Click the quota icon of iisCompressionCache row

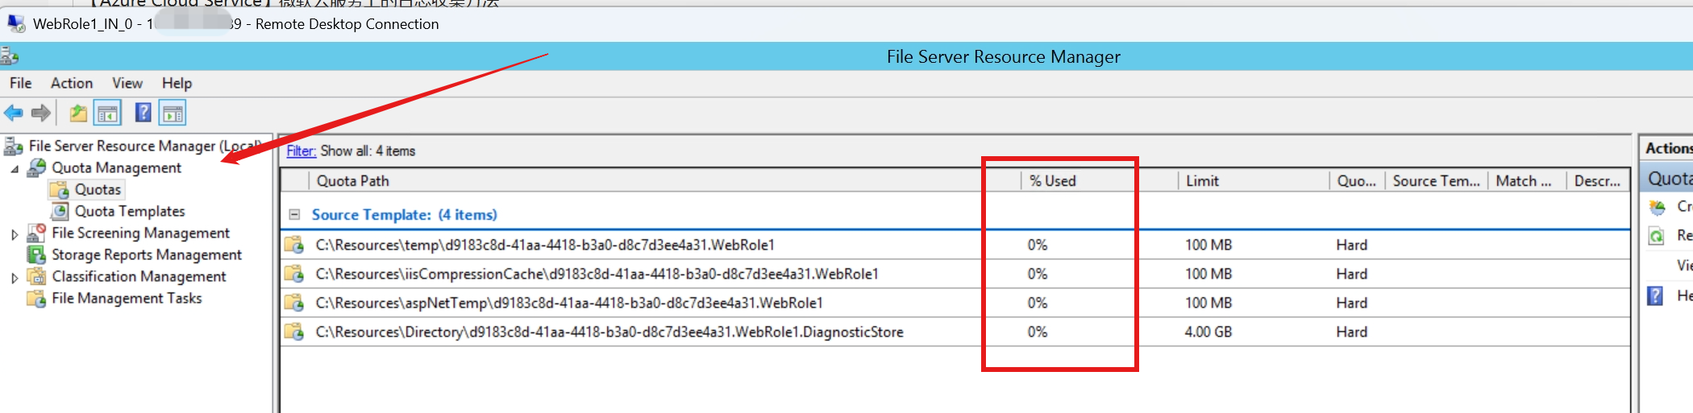coord(294,274)
